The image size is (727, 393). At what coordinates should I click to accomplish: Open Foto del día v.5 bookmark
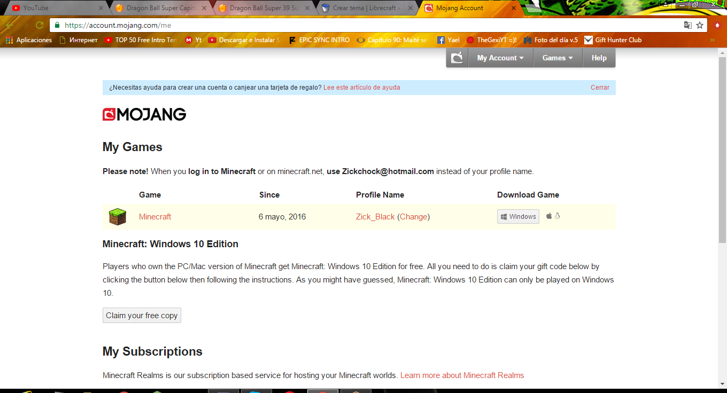551,40
